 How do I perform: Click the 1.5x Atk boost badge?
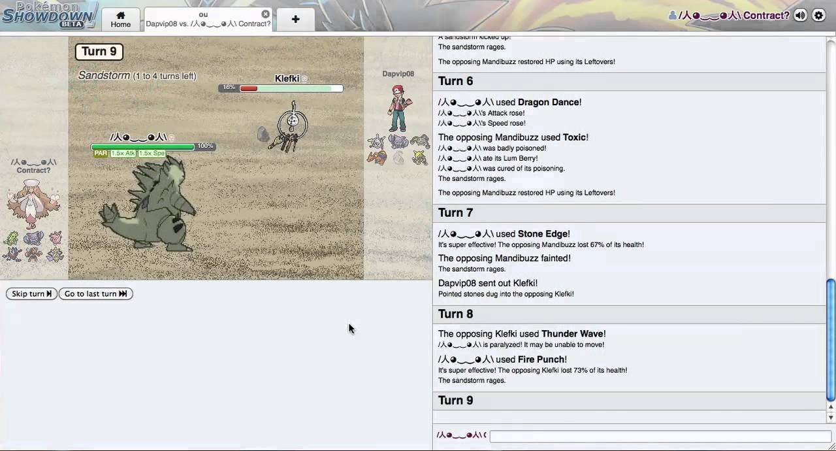pos(123,153)
